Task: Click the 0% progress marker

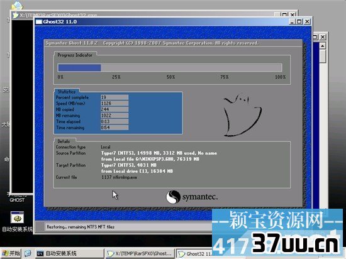Action: click(x=60, y=77)
